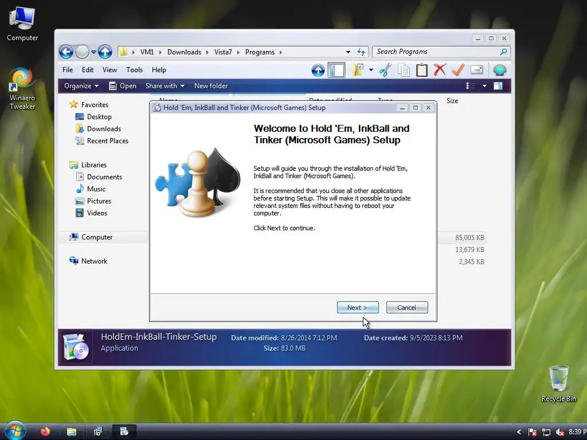The width and height of the screenshot is (587, 440).
Task: Click the Paste clipboard icon
Action: [x=422, y=70]
